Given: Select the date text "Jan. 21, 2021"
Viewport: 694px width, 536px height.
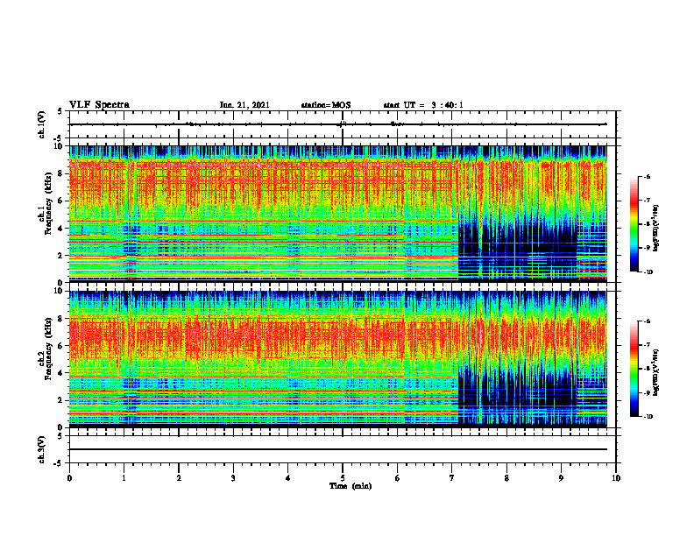Looking at the screenshot, I should (244, 105).
